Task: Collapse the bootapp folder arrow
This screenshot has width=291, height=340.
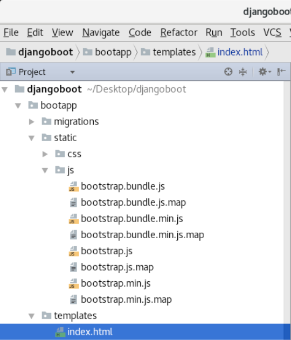Action: point(18,106)
